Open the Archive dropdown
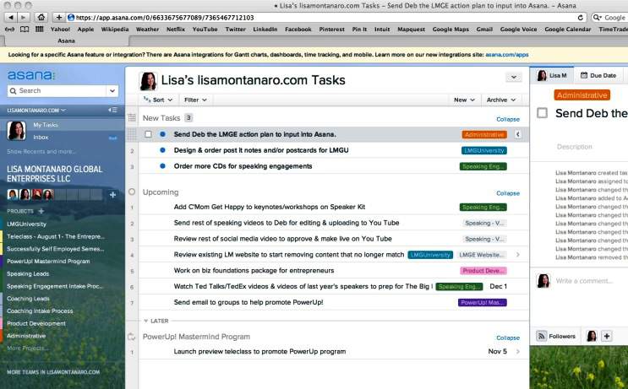Screen dimensions: 628x389 coord(501,100)
